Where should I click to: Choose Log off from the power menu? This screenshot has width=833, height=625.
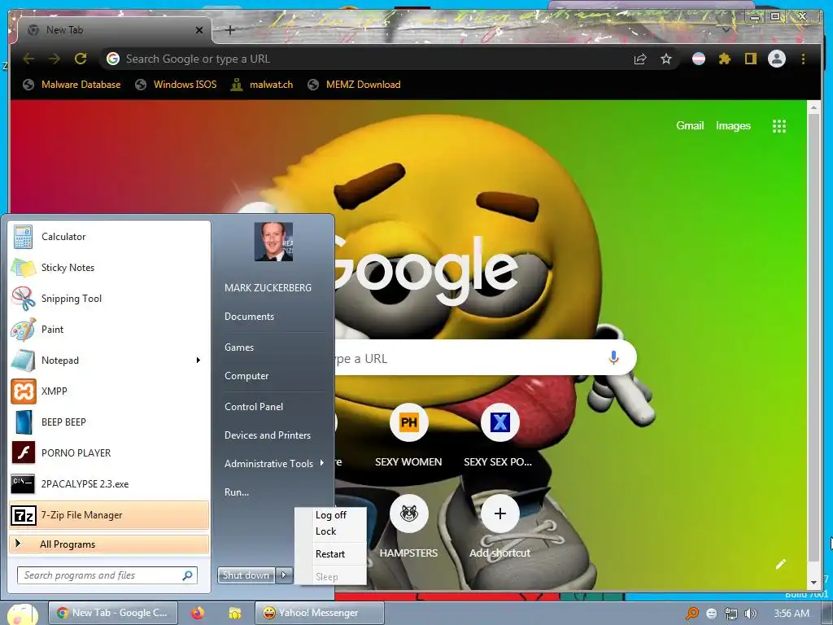pos(330,515)
